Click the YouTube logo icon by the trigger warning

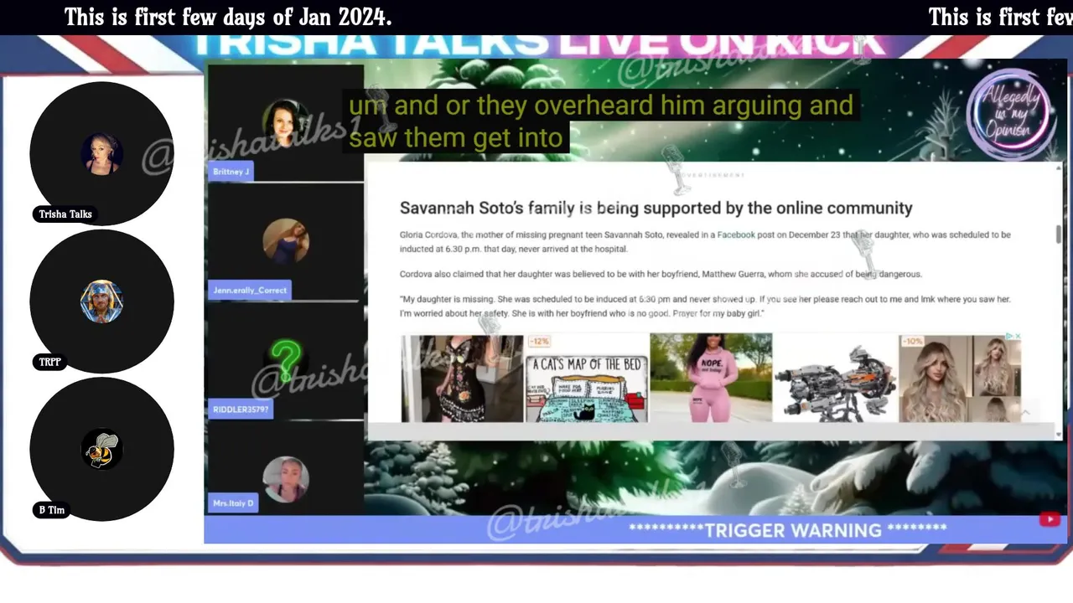[x=1049, y=520]
